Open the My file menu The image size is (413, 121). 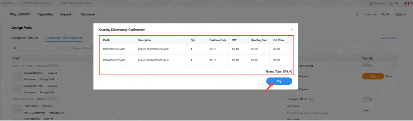(386, 14)
